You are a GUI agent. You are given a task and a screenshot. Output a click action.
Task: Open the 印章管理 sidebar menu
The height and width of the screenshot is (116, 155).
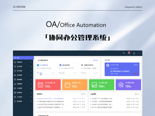[x=23, y=84]
